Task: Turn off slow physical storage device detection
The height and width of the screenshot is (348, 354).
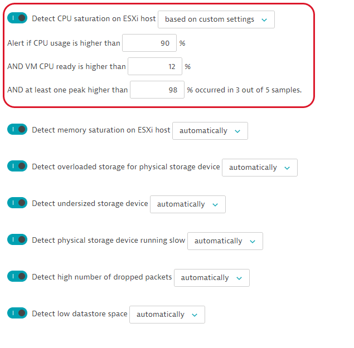Action: click(17, 240)
